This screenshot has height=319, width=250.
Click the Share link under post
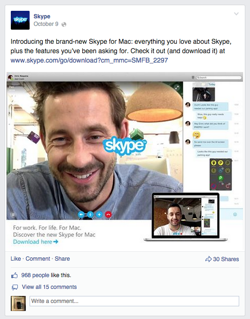(62, 259)
